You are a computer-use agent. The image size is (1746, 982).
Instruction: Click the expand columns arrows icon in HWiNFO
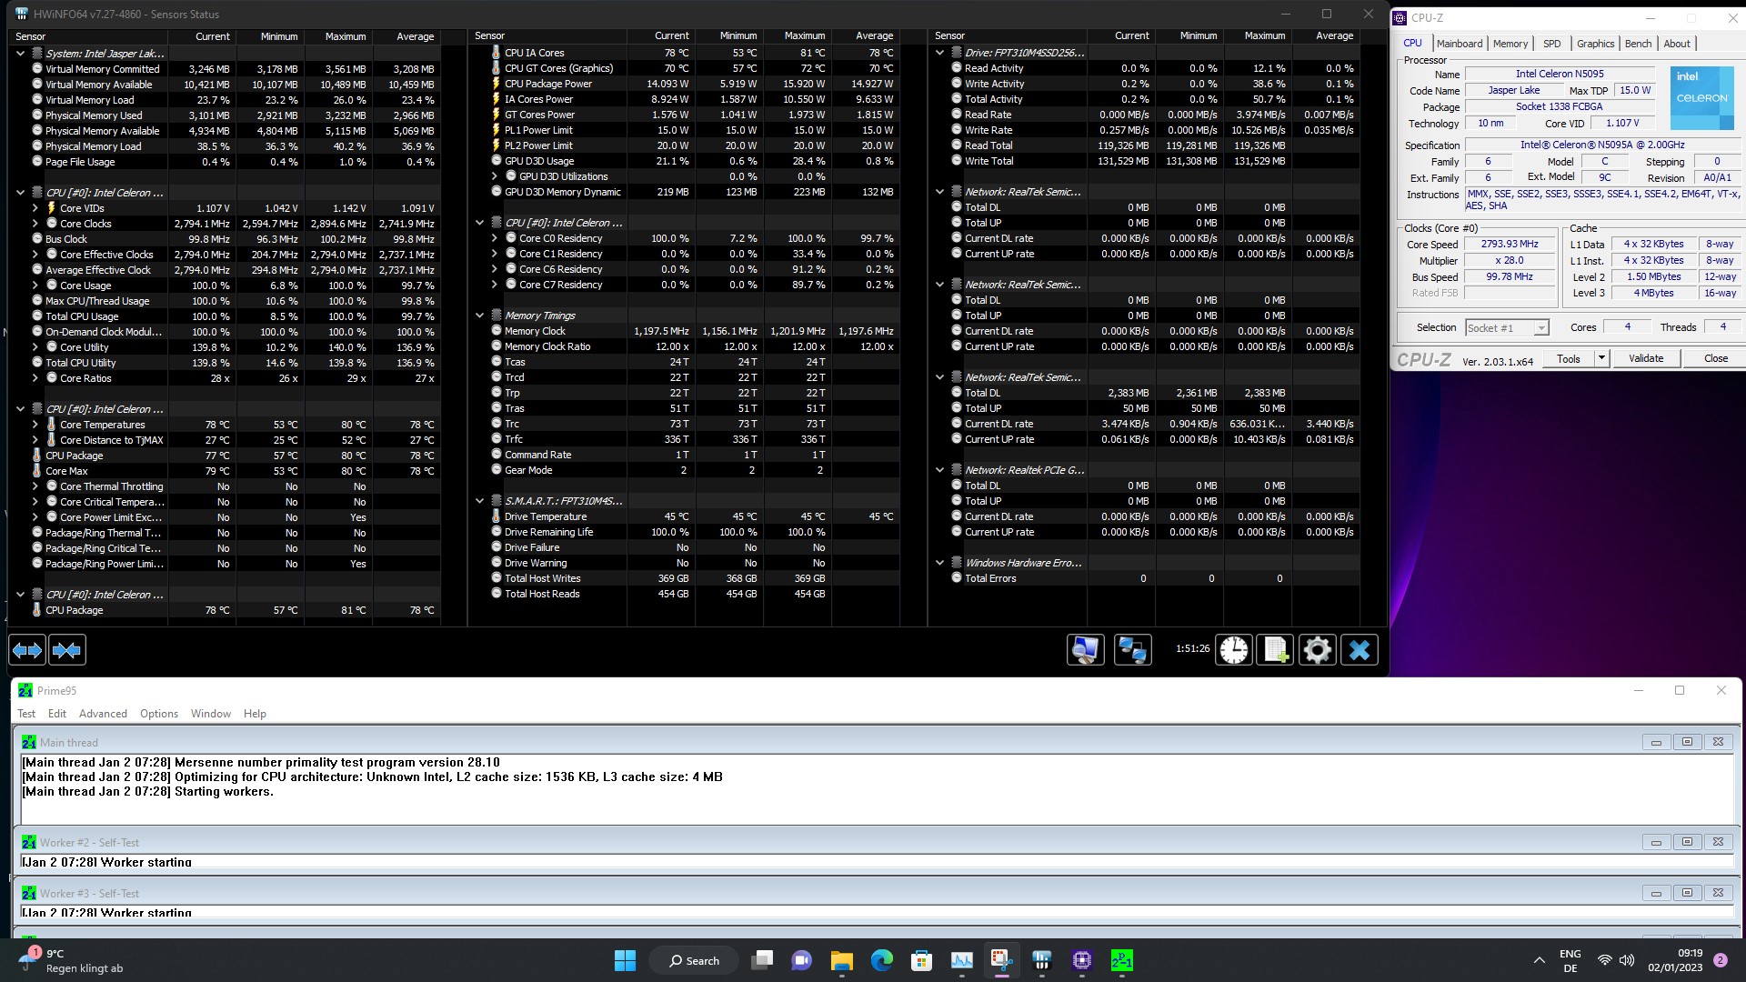click(x=27, y=650)
